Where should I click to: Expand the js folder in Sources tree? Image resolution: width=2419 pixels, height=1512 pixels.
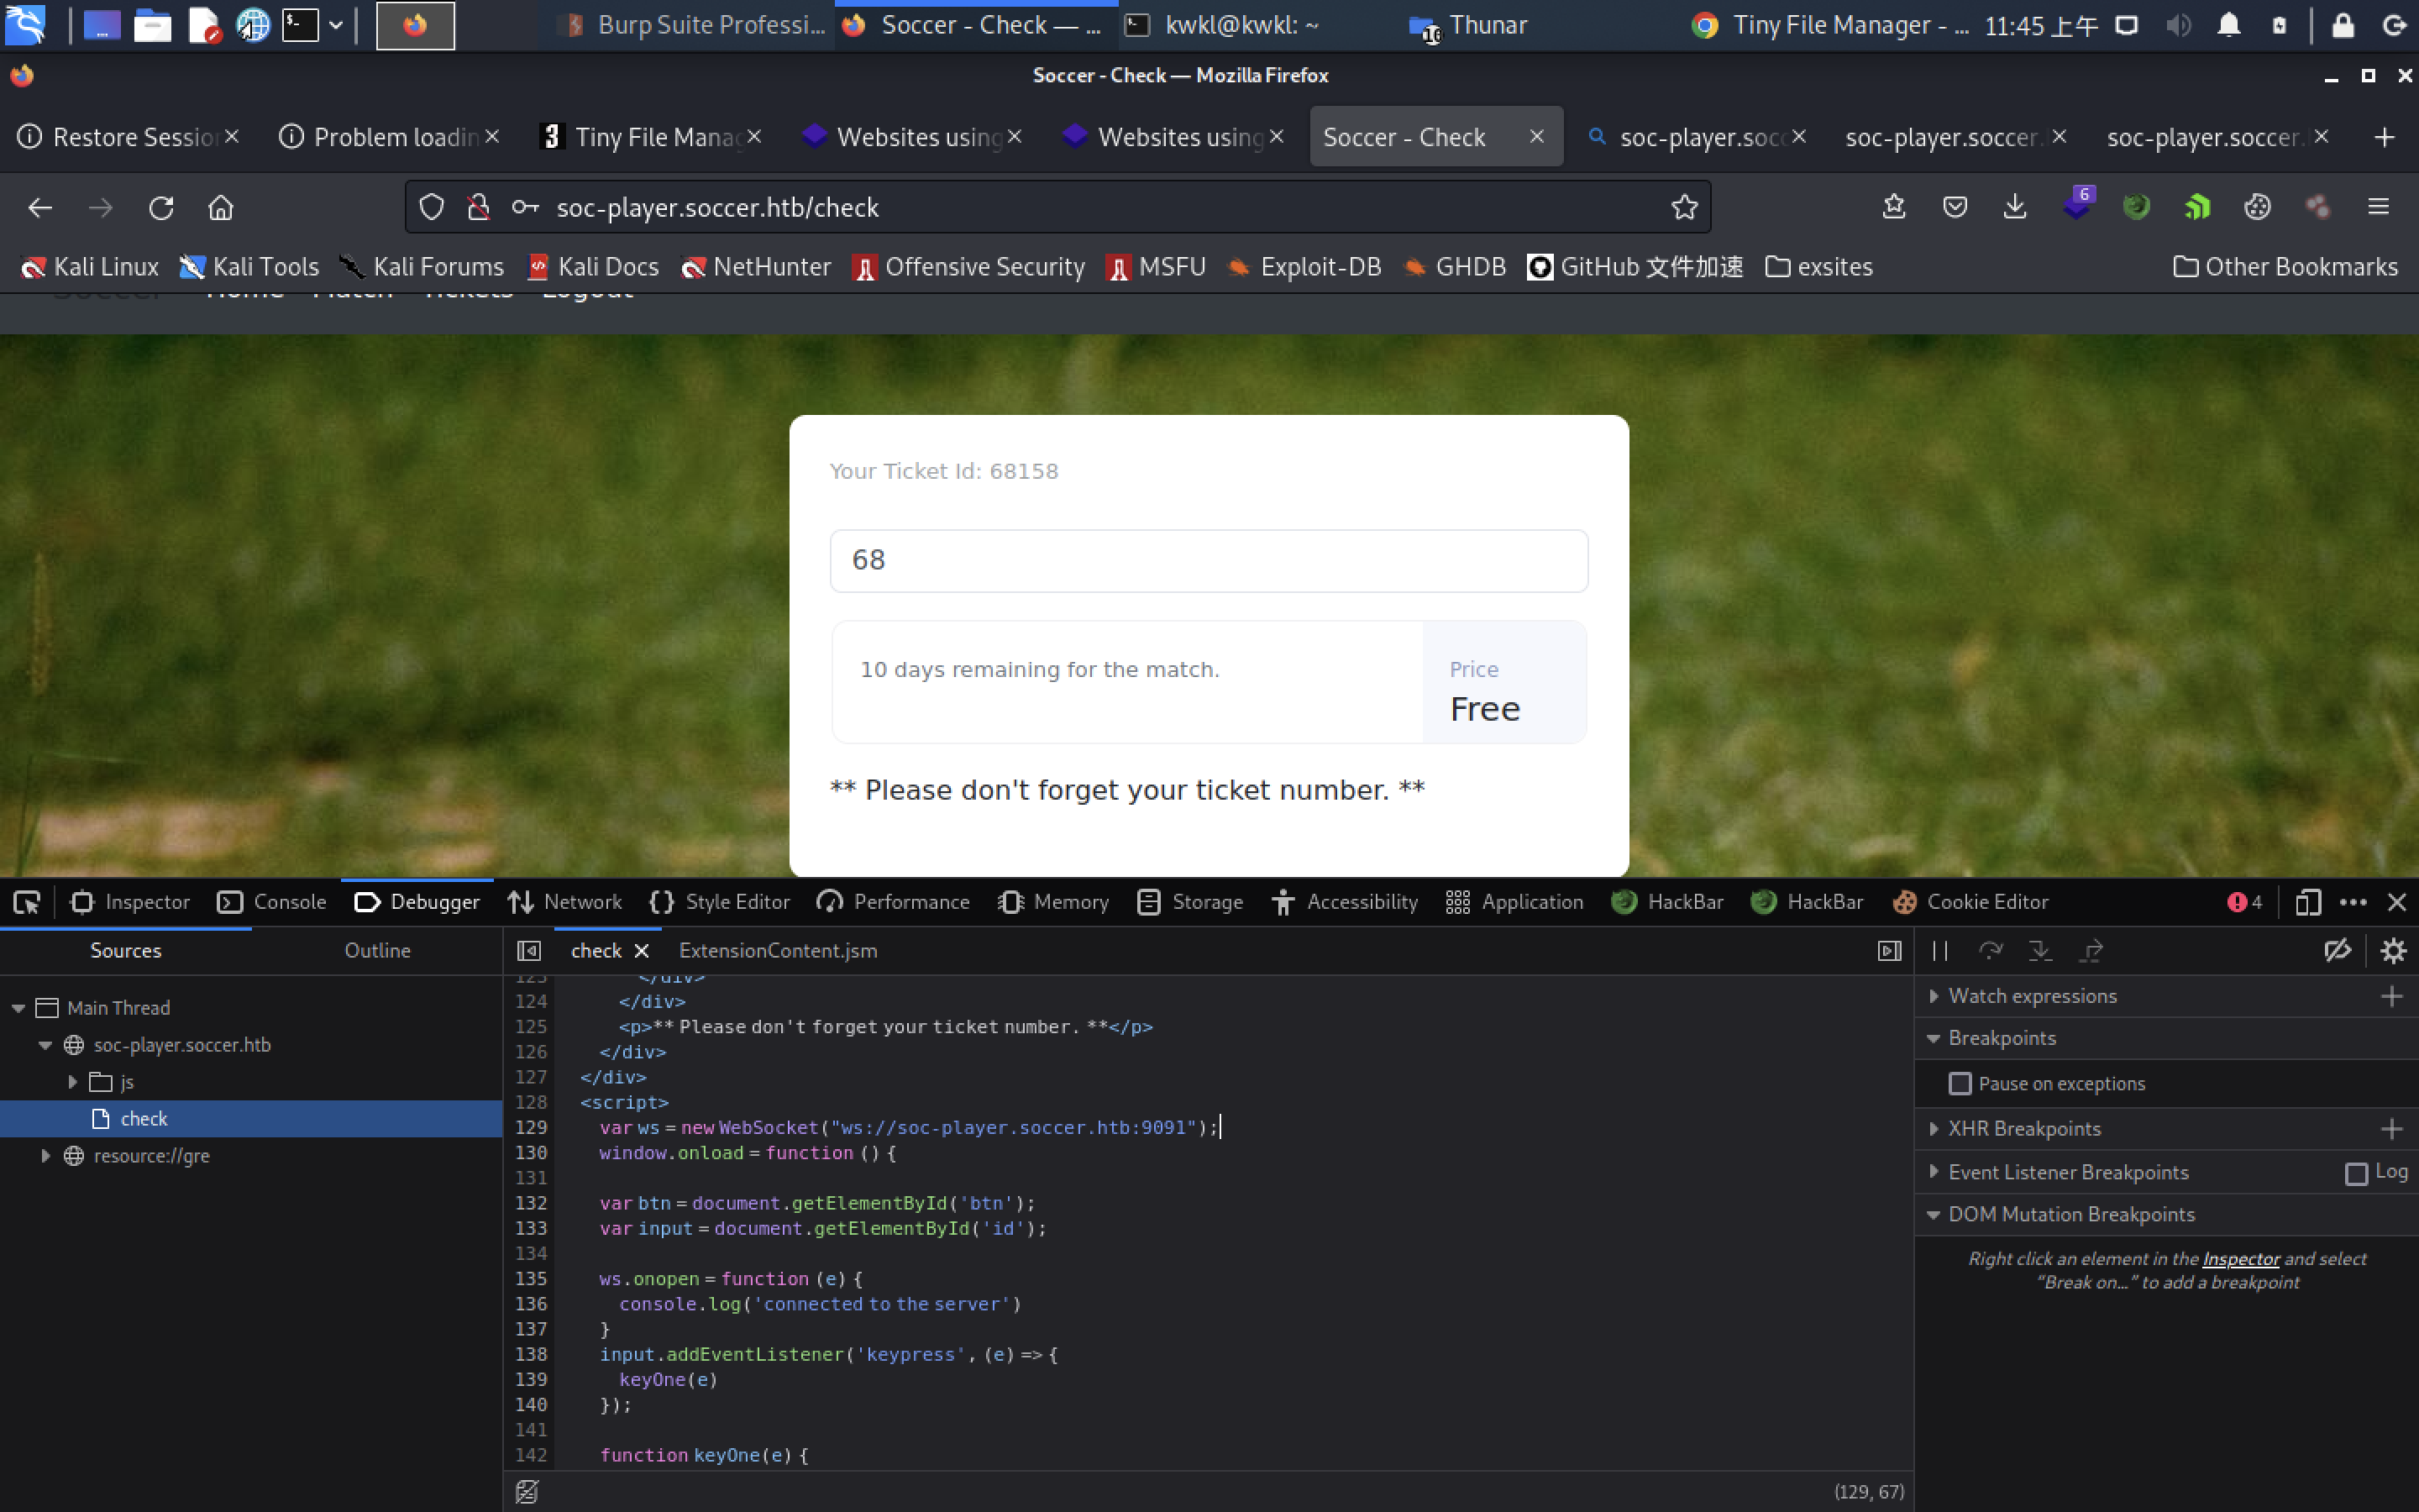tap(72, 1081)
